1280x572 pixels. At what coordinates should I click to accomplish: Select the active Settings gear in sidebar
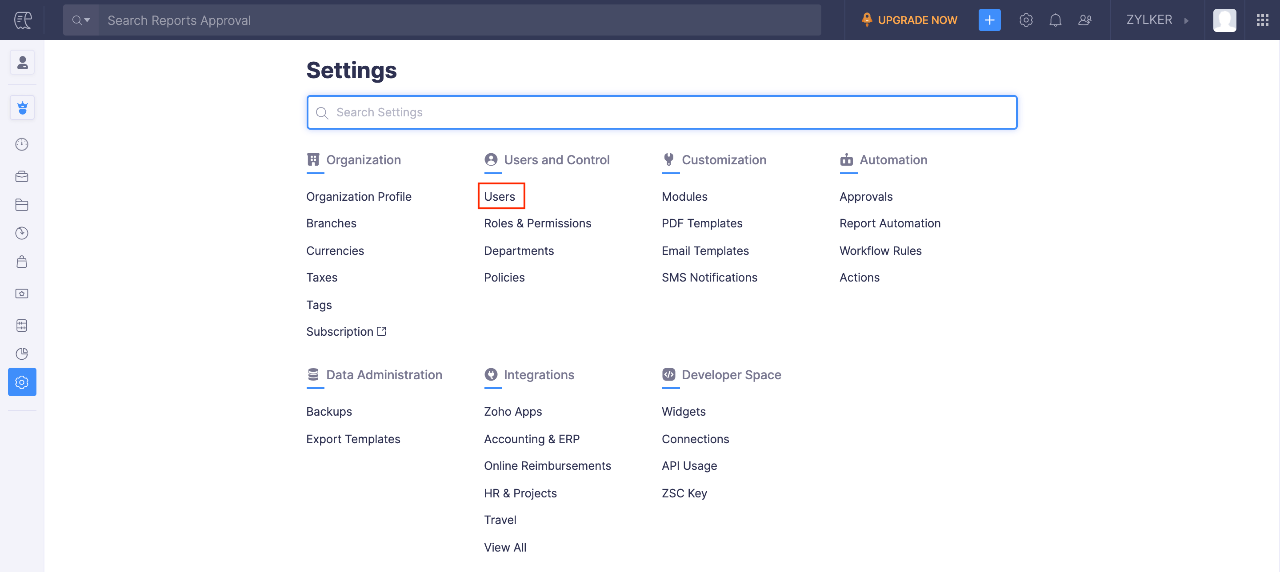pos(22,382)
